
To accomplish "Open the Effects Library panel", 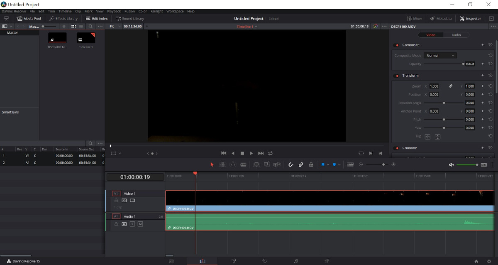I will (63, 18).
